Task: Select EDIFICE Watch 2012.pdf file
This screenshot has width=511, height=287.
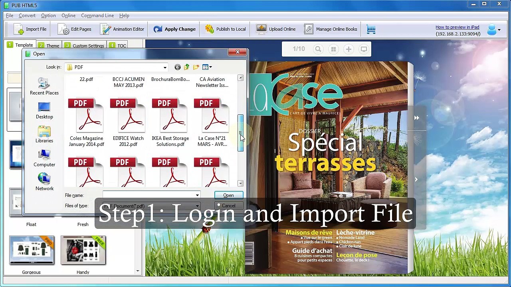Action: [x=128, y=123]
